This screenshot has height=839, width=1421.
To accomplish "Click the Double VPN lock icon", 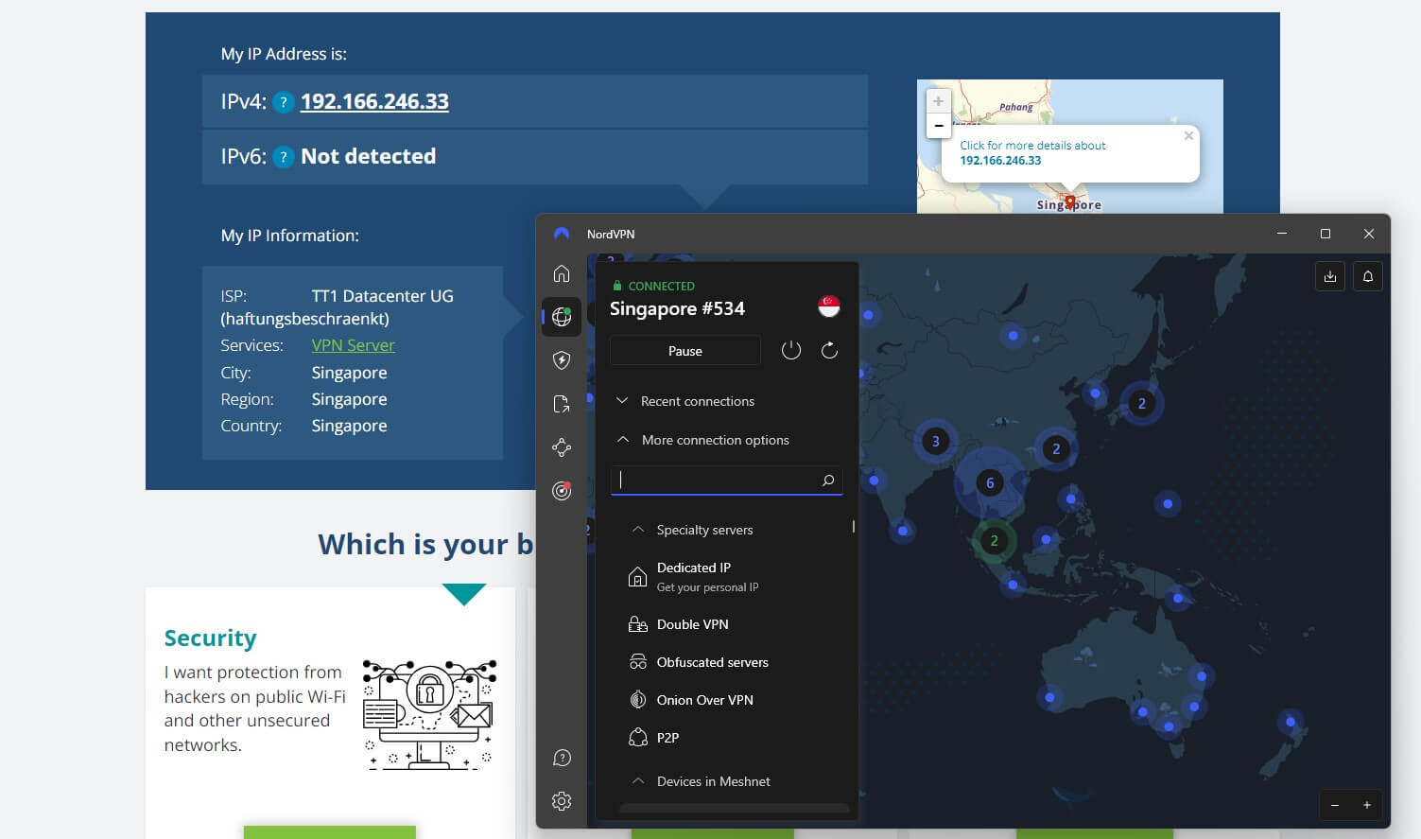I will pos(638,624).
